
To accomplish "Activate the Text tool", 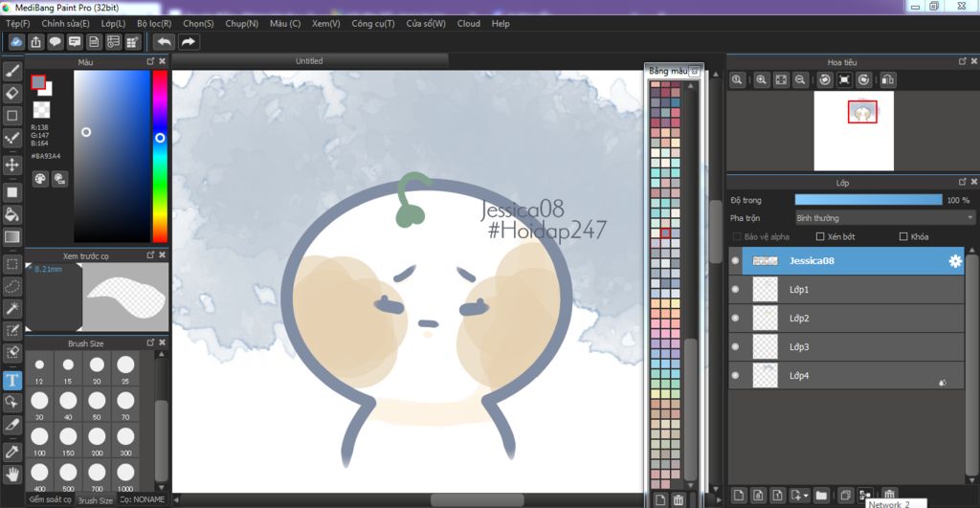I will pyautogui.click(x=11, y=380).
